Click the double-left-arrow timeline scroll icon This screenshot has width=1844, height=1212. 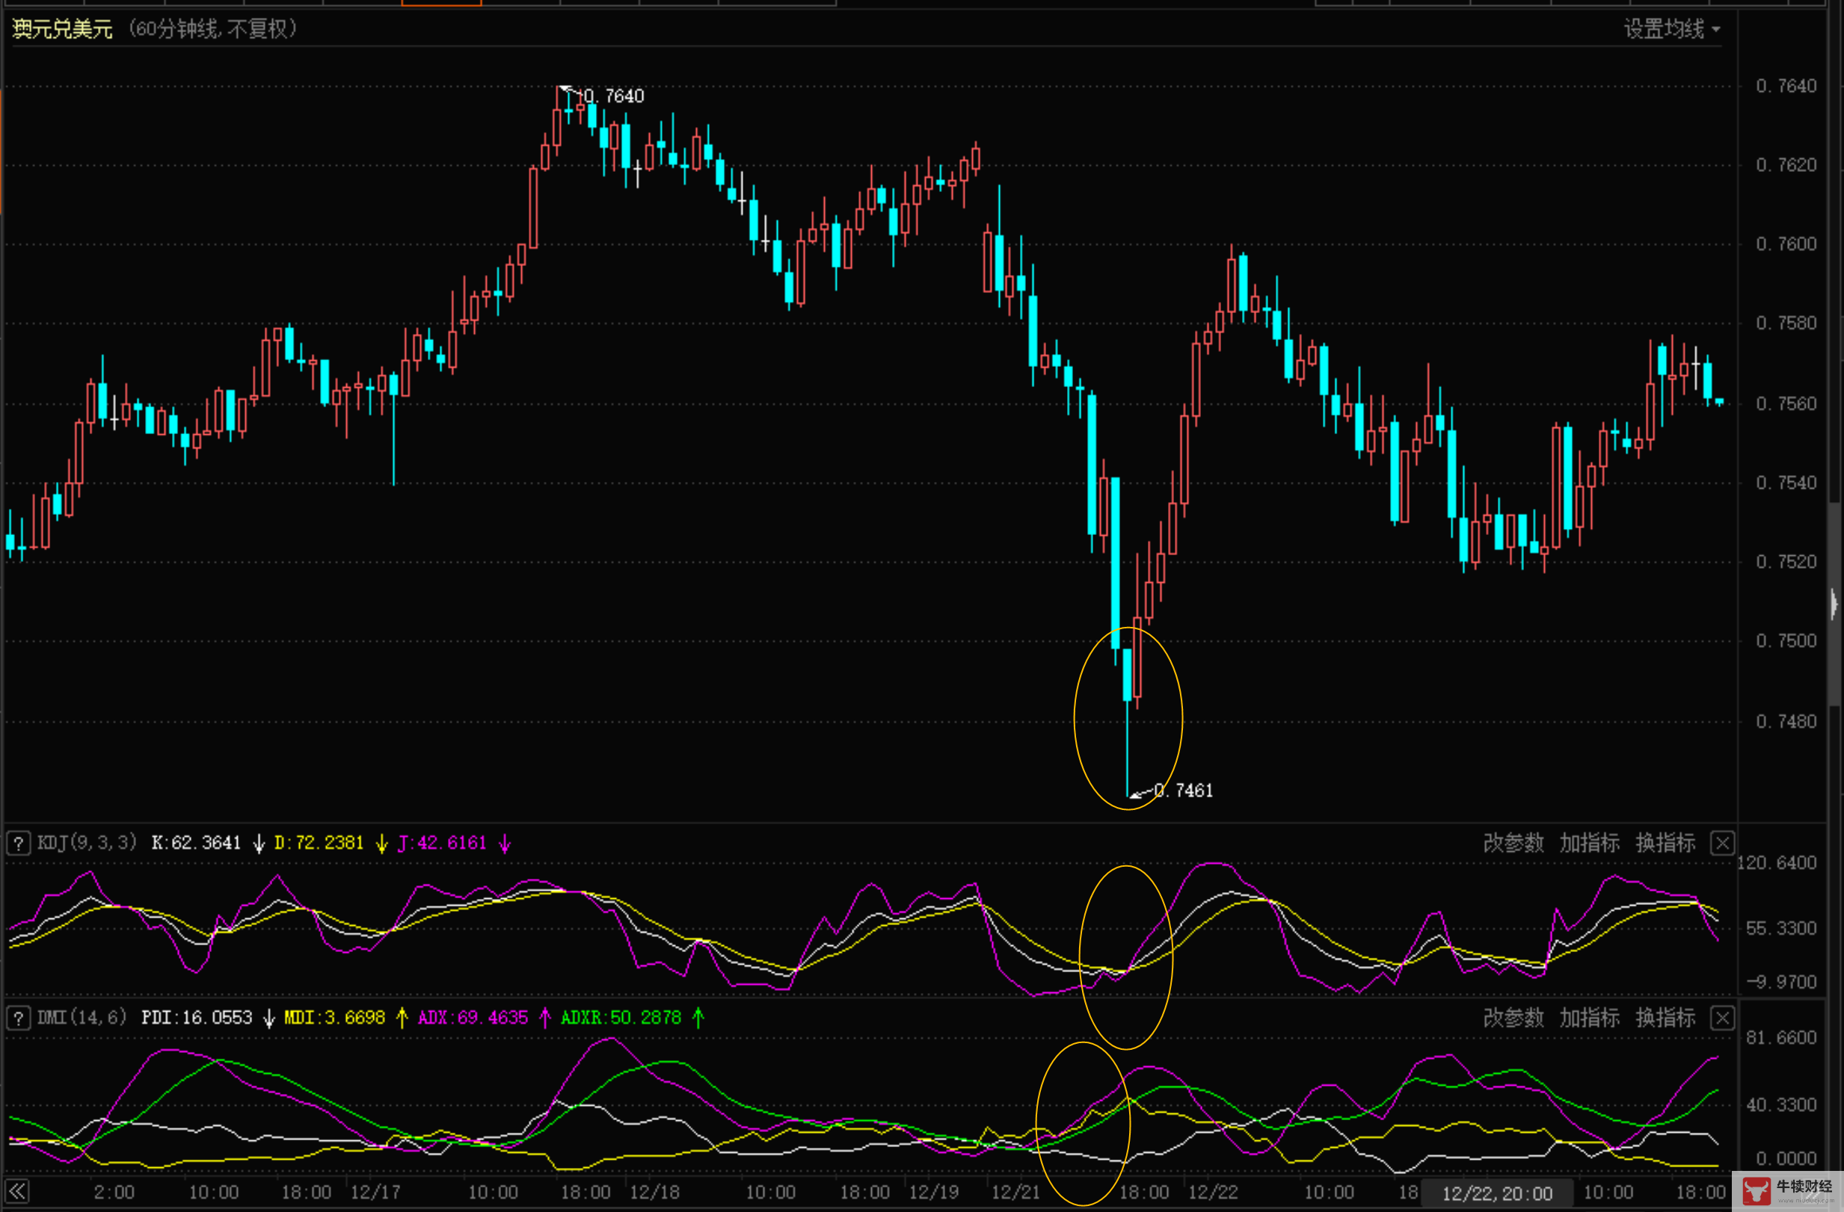pos(18,1191)
